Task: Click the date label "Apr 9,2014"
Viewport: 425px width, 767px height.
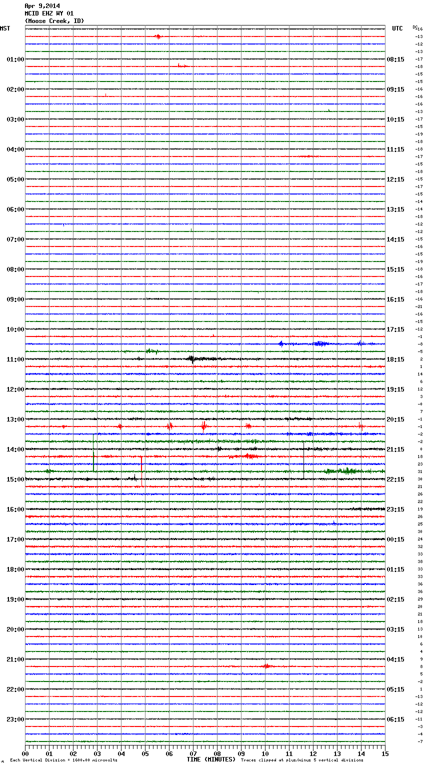Action: tap(42, 6)
